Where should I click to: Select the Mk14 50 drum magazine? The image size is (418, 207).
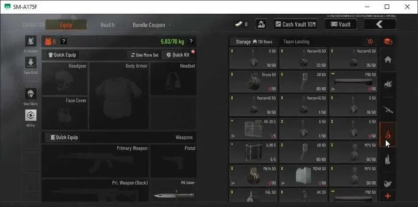[x=253, y=176]
